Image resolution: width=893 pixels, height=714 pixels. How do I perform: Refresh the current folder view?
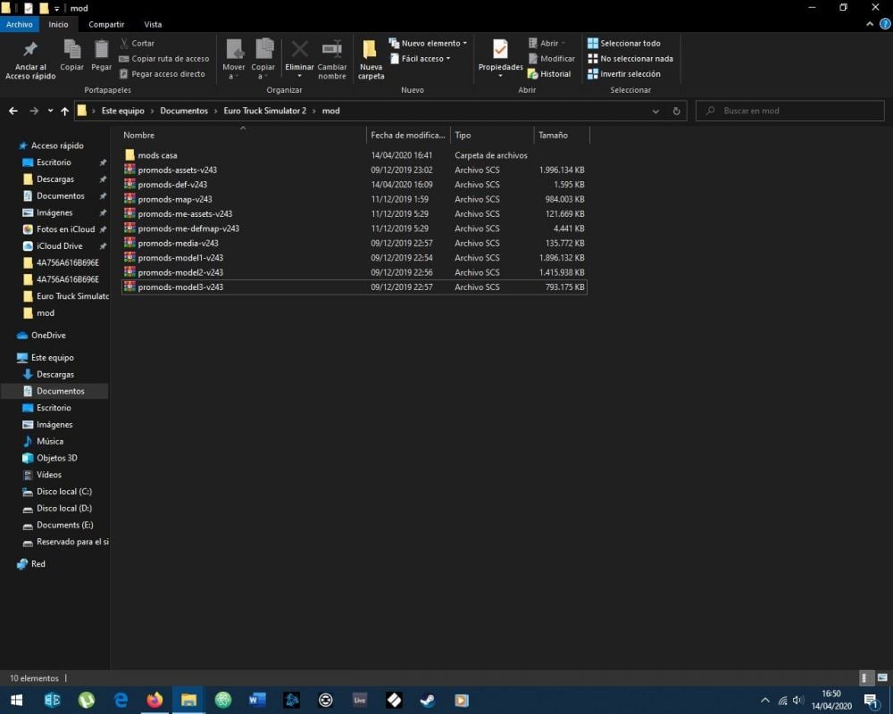point(676,111)
